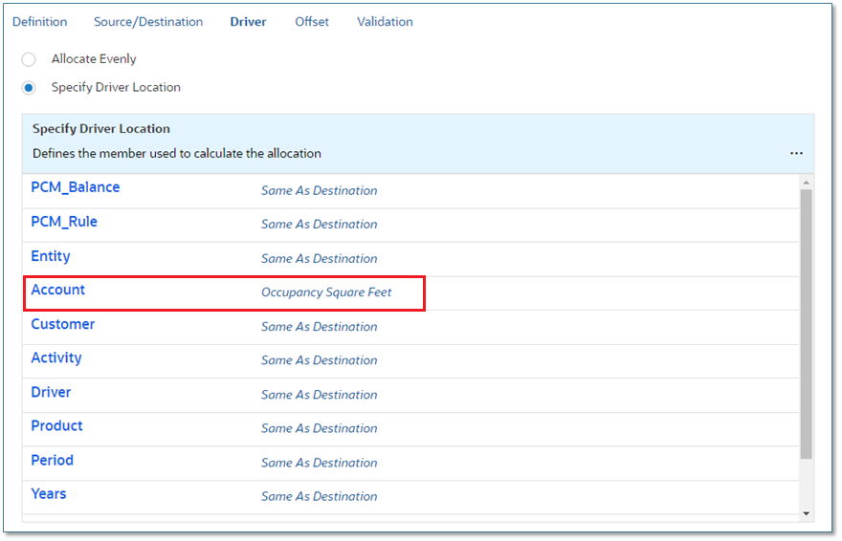Screen dimensions: 842x541
Task: Click Period Same As Destination value
Action: pos(319,463)
